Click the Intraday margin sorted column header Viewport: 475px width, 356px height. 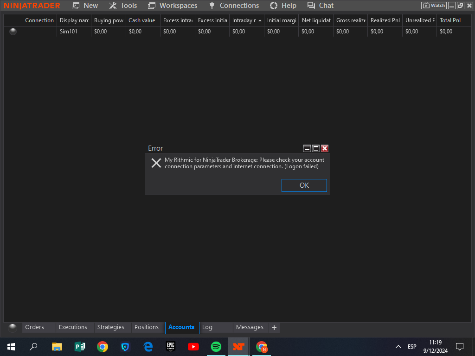tap(247, 20)
